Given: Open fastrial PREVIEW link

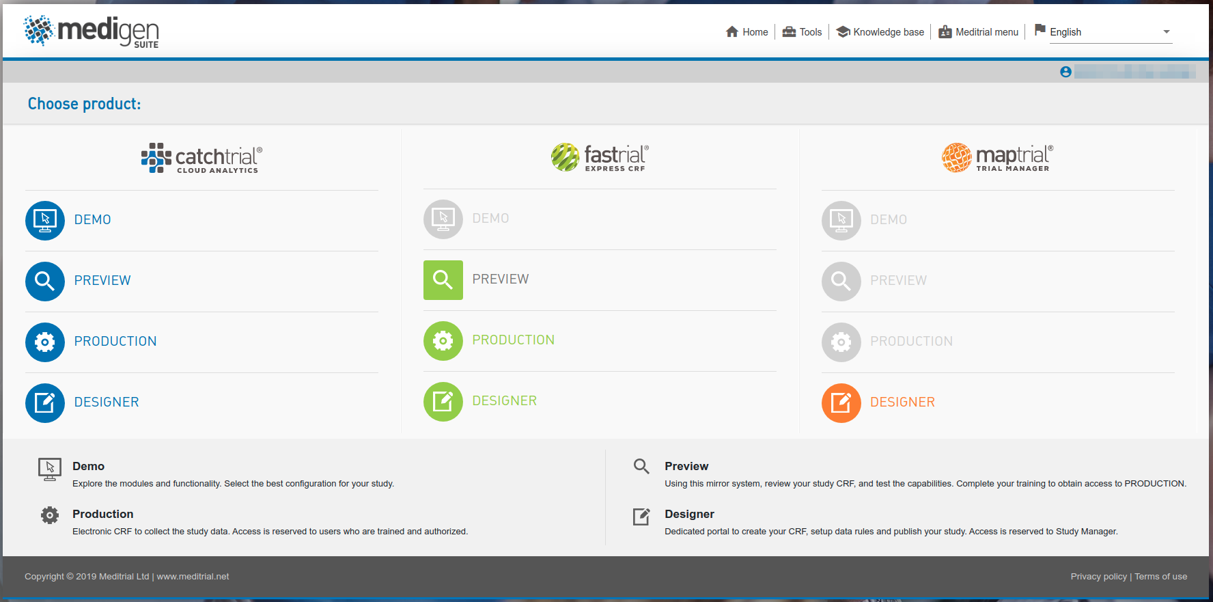Looking at the screenshot, I should click(x=501, y=279).
